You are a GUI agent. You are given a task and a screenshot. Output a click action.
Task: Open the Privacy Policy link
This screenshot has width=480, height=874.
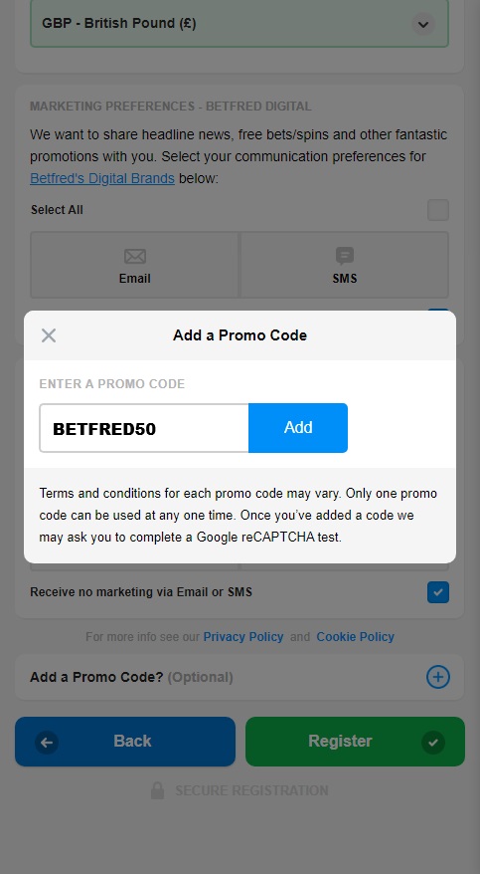243,636
